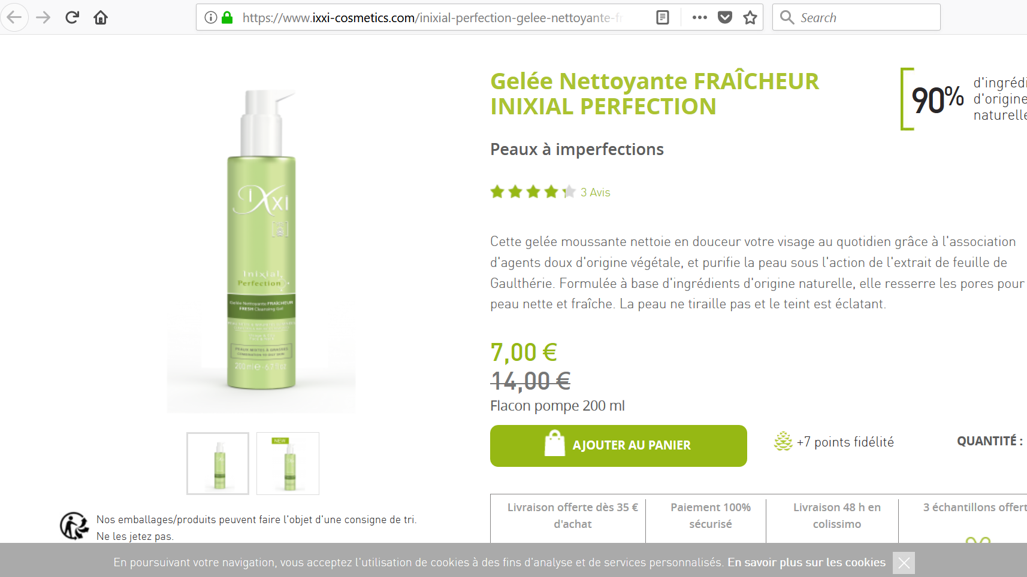Image resolution: width=1027 pixels, height=577 pixels.
Task: Click the main product bottle image
Action: point(261,239)
